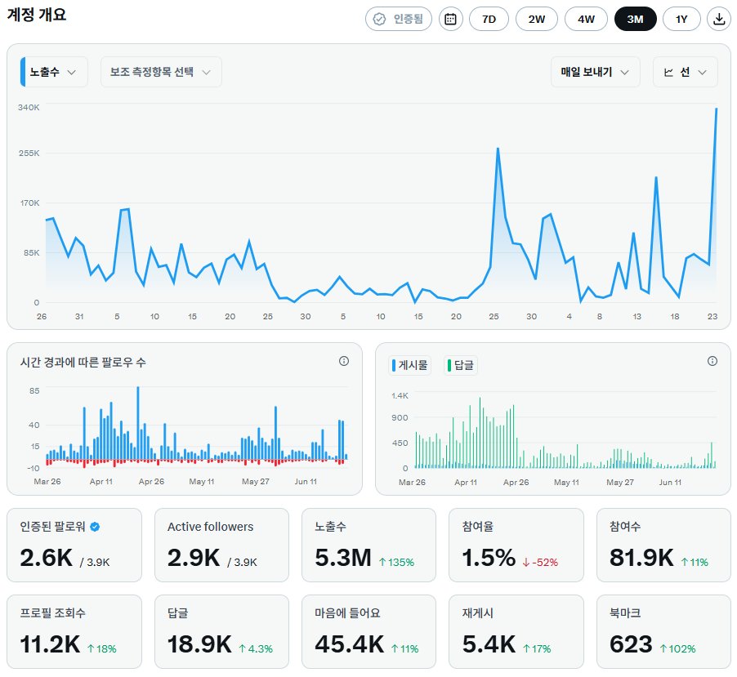Viewport: 737px width, 677px height.
Task: Open the 프로필 조회수 11.2K card
Action: pos(74,632)
